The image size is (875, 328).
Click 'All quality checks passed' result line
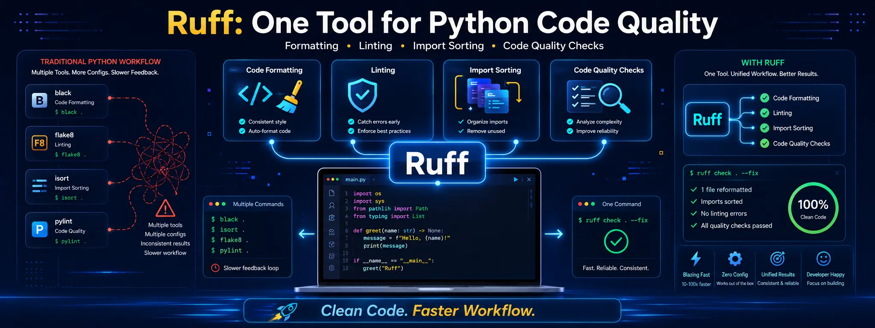click(731, 225)
